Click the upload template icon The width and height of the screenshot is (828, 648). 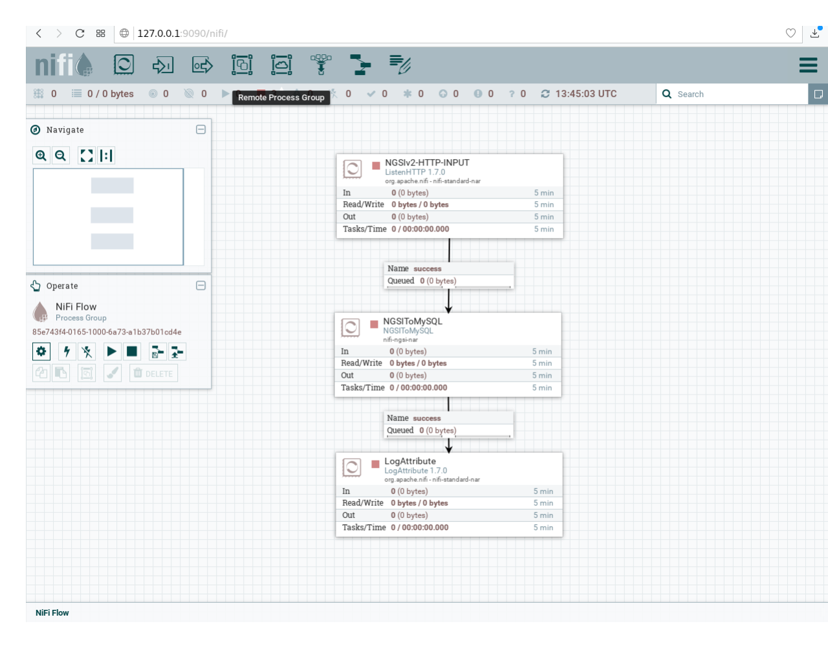pos(177,351)
